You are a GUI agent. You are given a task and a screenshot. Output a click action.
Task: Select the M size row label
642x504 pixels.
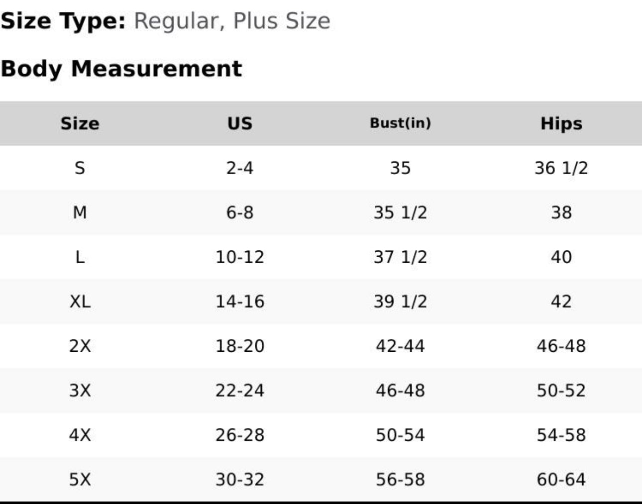(x=80, y=212)
